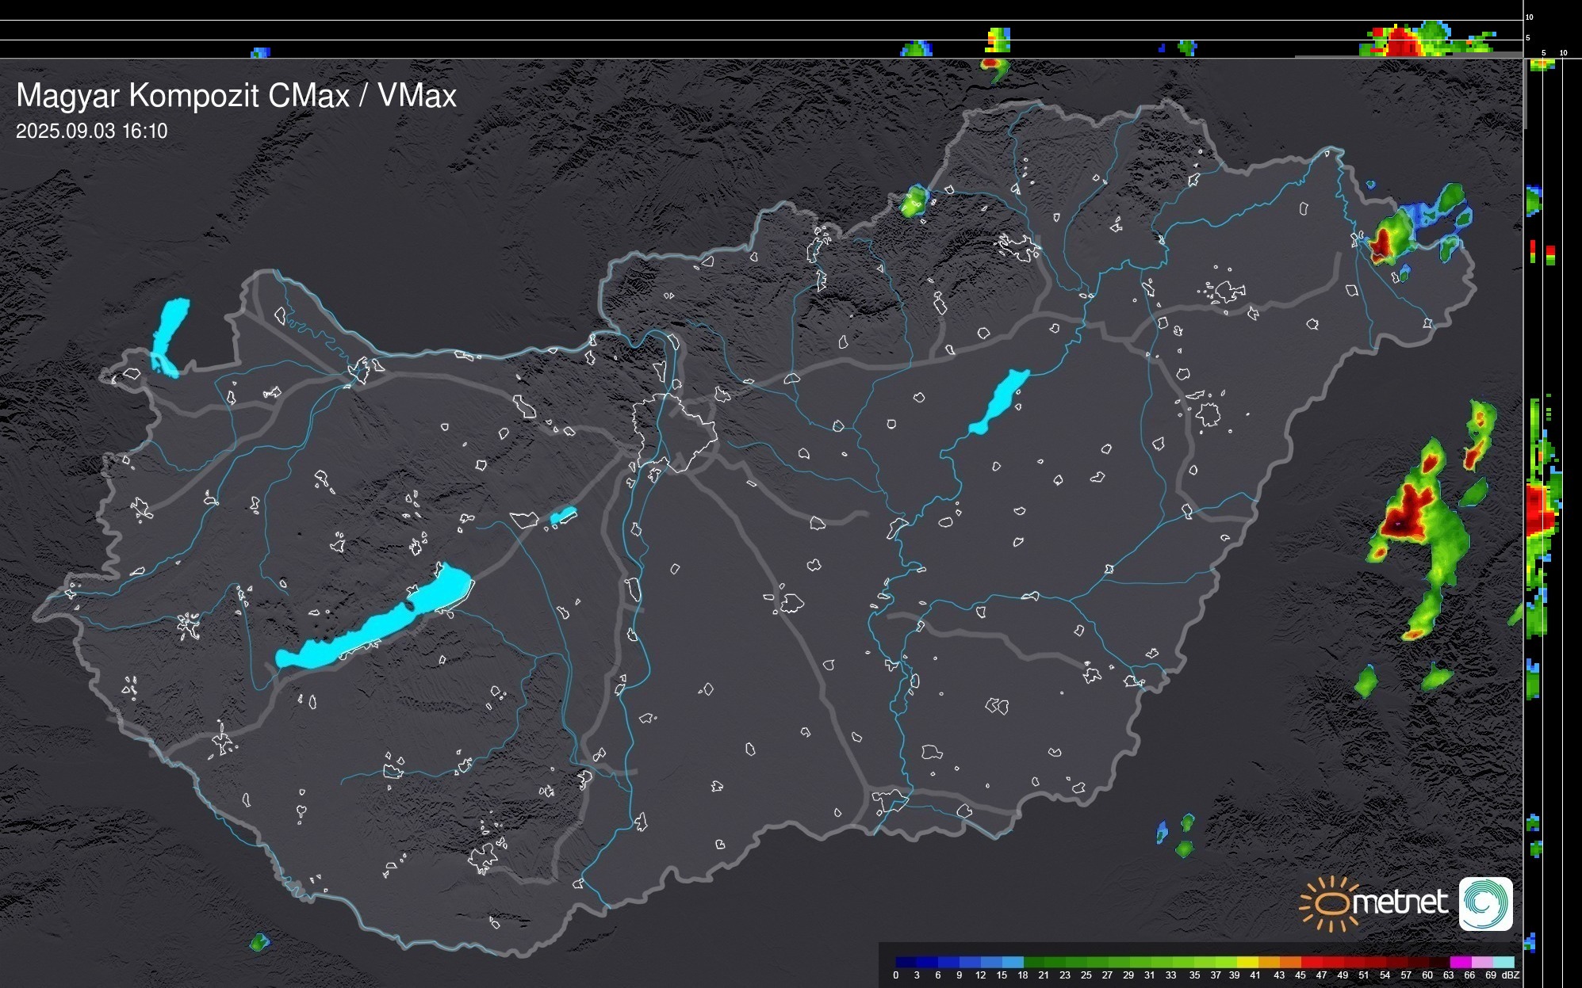Viewport: 1582px width, 988px height.
Task: Click the dBZ unit label in legend
Action: click(x=1511, y=975)
